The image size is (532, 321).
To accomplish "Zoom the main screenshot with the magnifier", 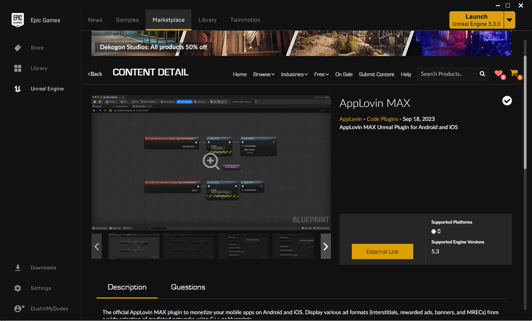I will [211, 161].
